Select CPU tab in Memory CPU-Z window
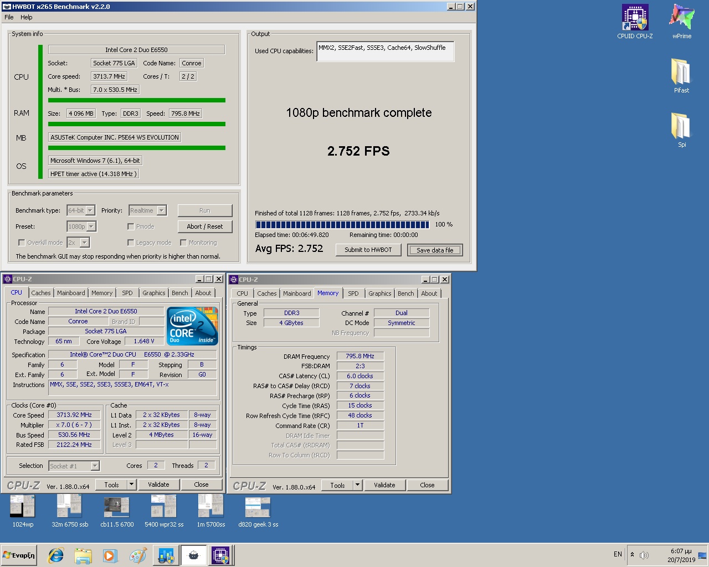709x567 pixels. pos(243,293)
